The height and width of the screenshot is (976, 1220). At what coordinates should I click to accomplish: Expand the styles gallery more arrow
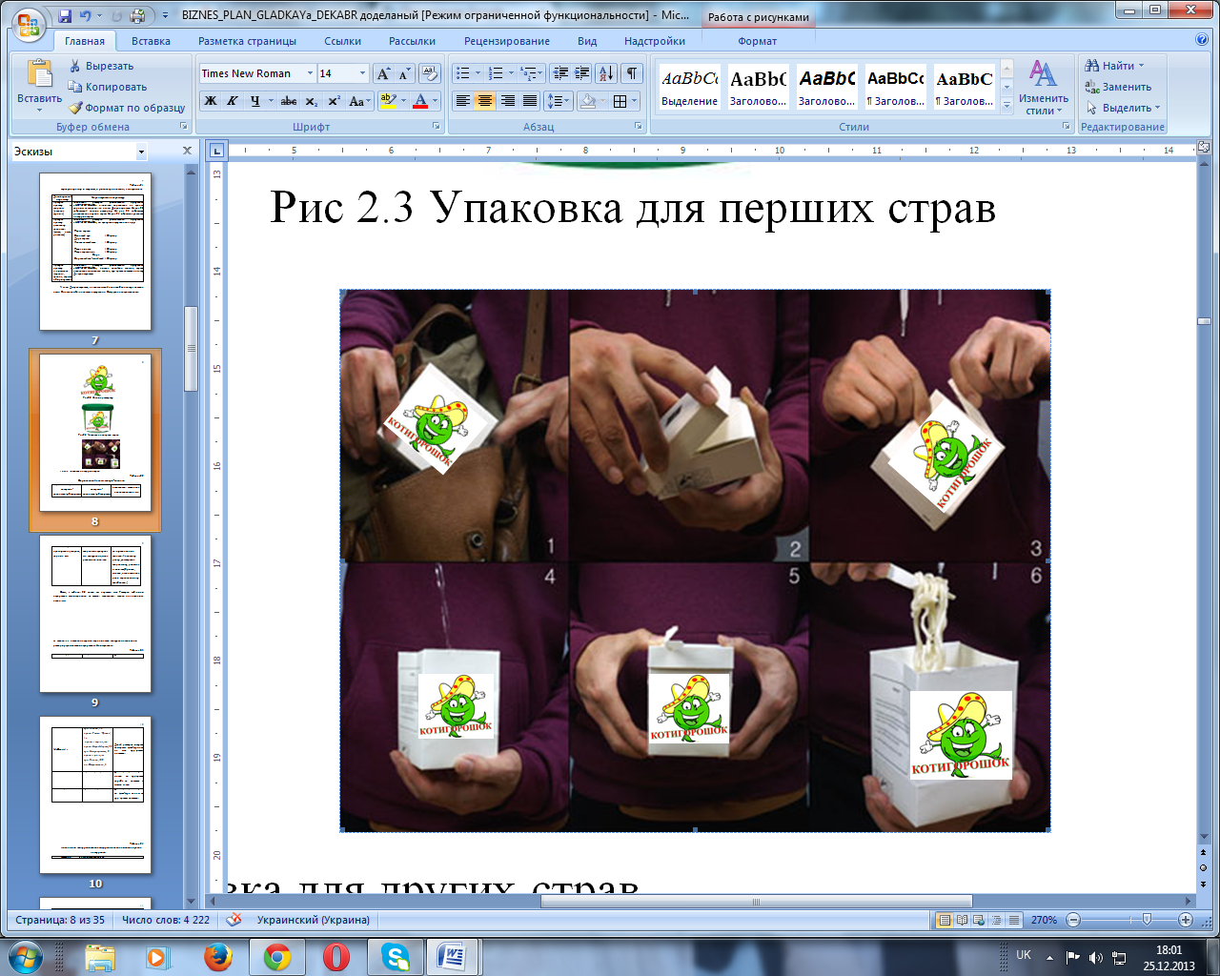click(x=1006, y=107)
